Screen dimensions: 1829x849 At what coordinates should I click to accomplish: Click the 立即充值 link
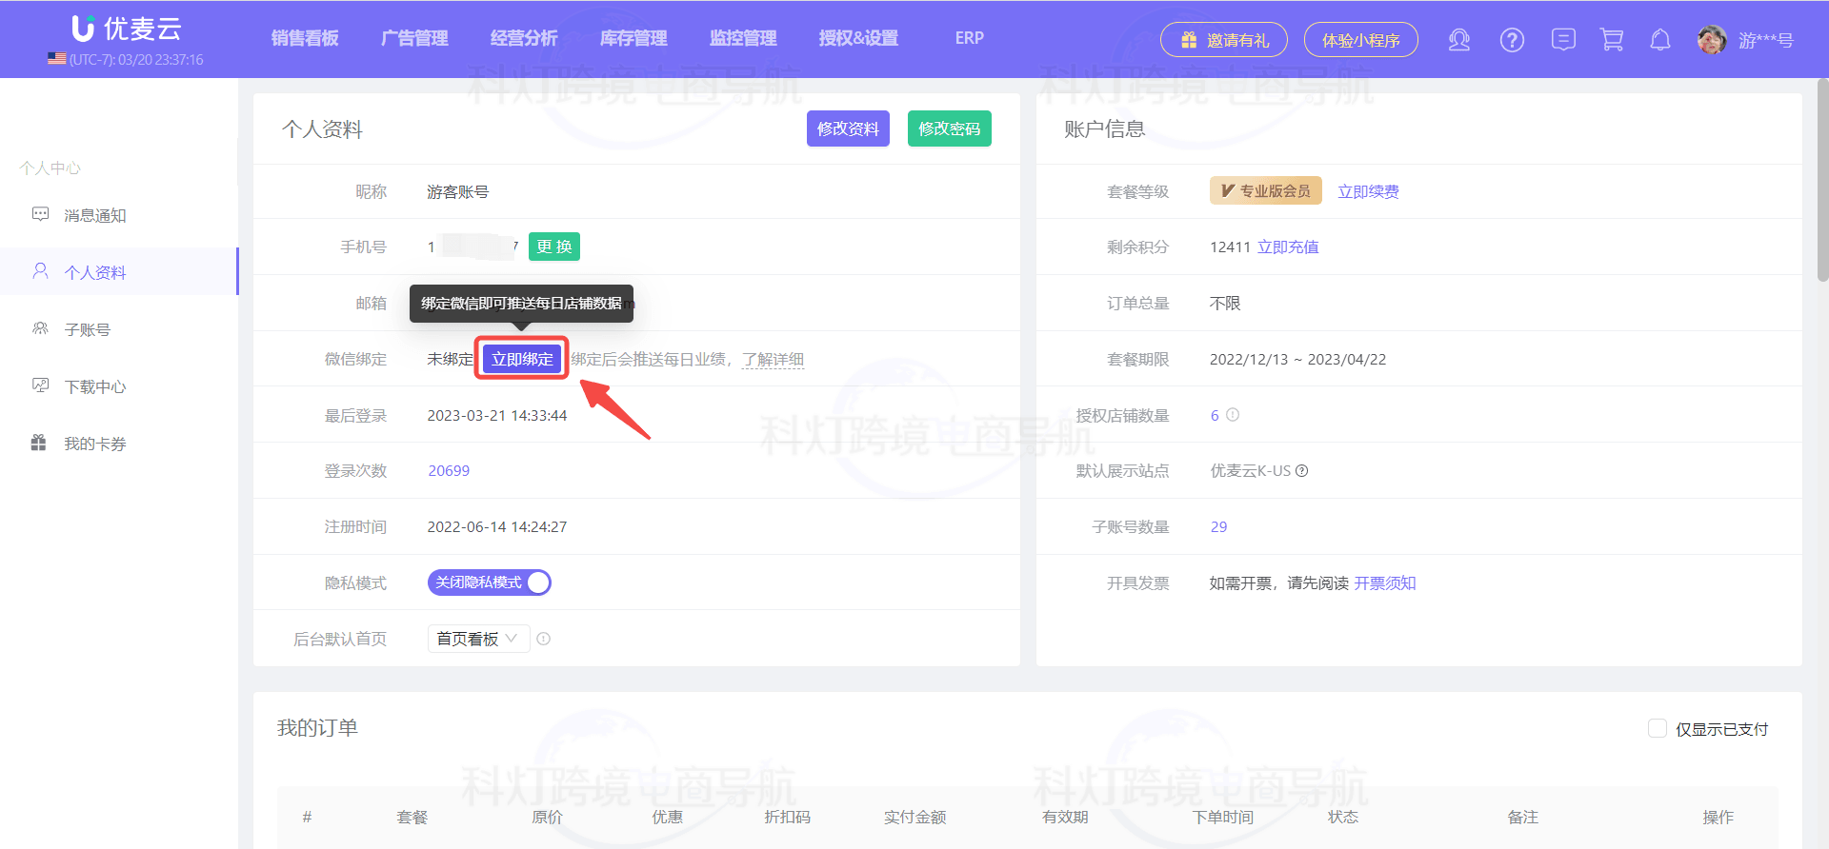(1288, 247)
